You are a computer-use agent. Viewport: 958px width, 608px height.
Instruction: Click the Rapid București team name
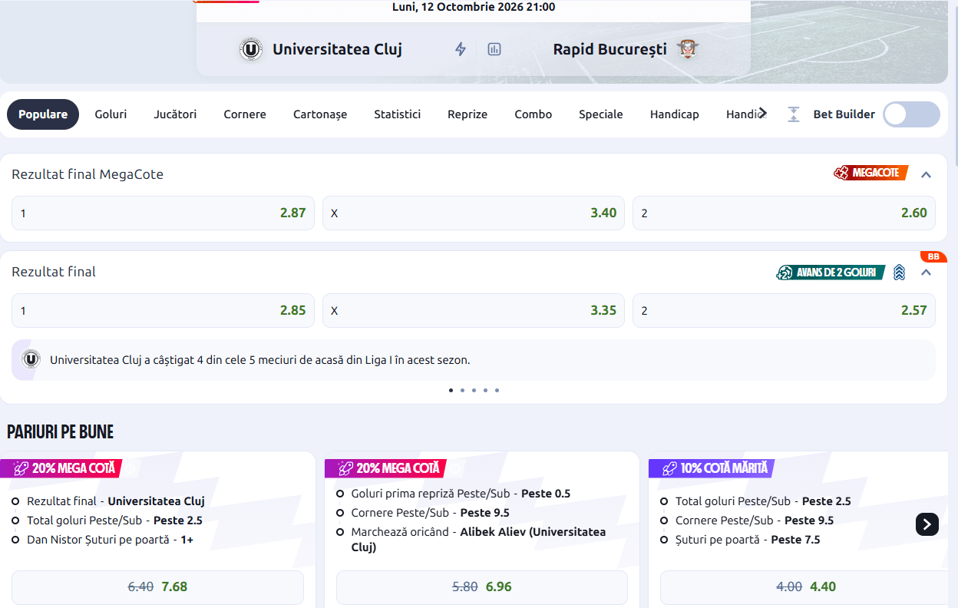coord(610,50)
